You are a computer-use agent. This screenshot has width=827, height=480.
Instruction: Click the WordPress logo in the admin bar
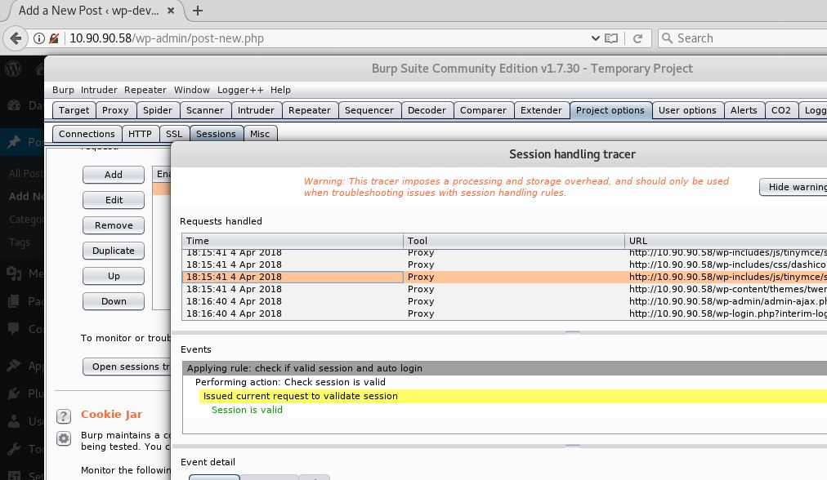[x=13, y=69]
